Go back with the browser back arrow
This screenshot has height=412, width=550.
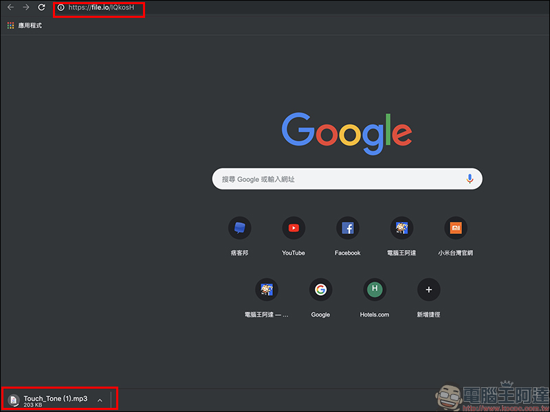[10, 8]
